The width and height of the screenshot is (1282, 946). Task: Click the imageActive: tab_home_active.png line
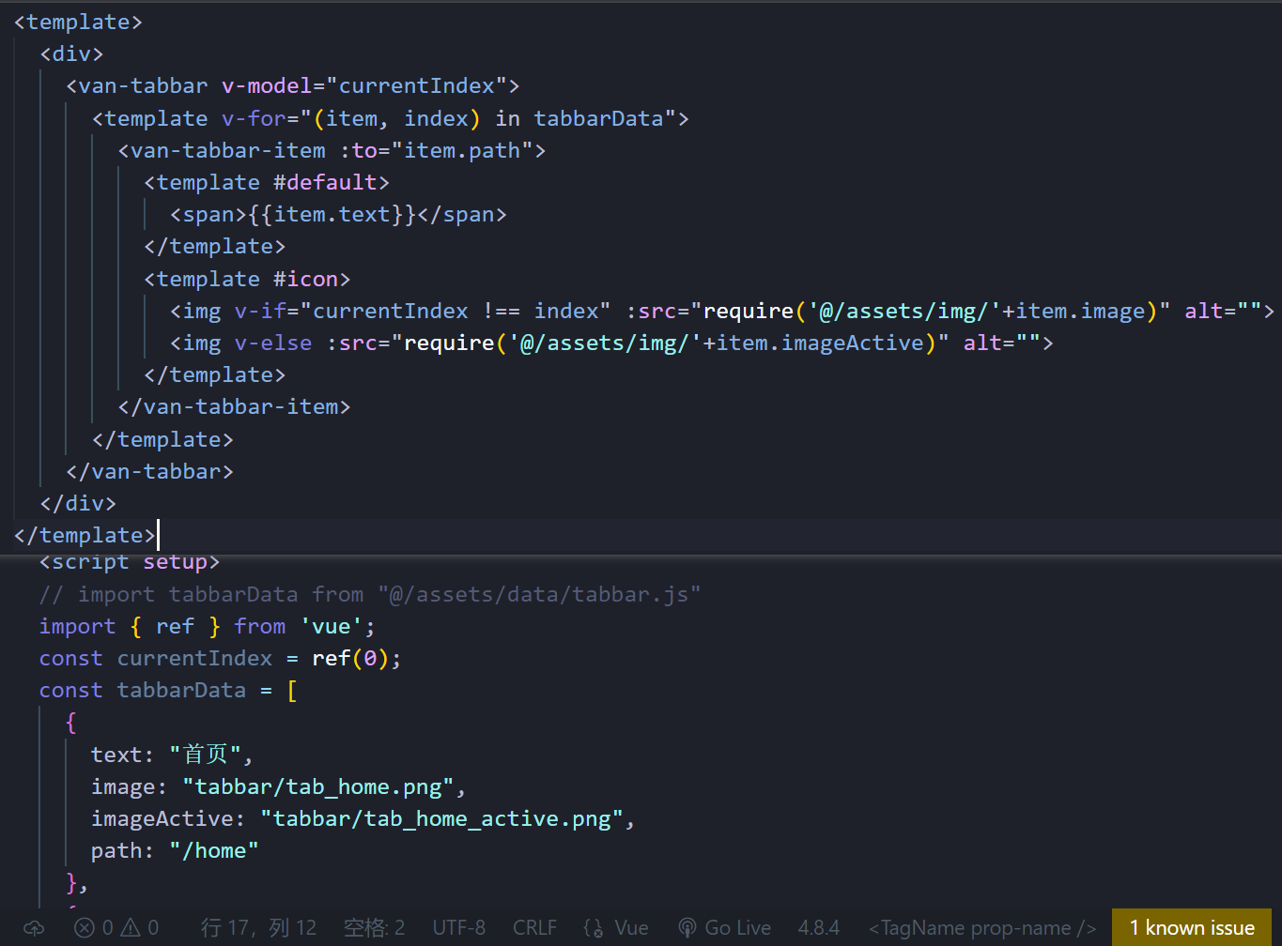pyautogui.click(x=363, y=818)
